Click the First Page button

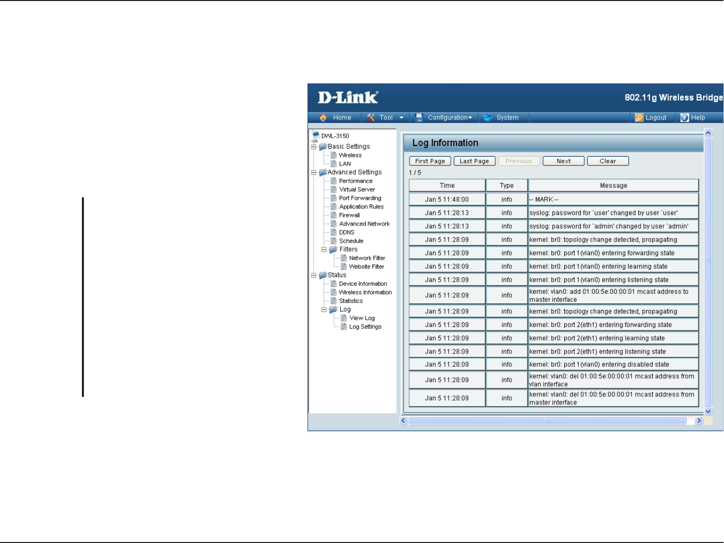click(430, 161)
